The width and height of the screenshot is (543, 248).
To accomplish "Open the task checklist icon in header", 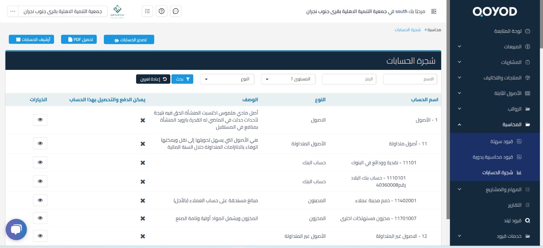I will (x=147, y=11).
